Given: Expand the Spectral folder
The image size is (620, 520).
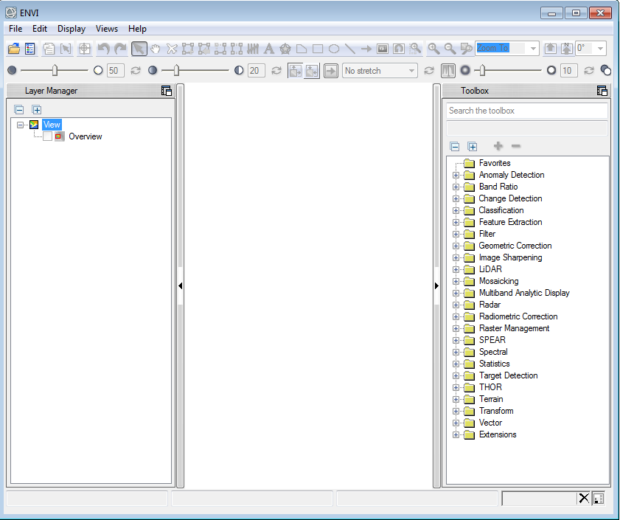Looking at the screenshot, I should tap(456, 353).
